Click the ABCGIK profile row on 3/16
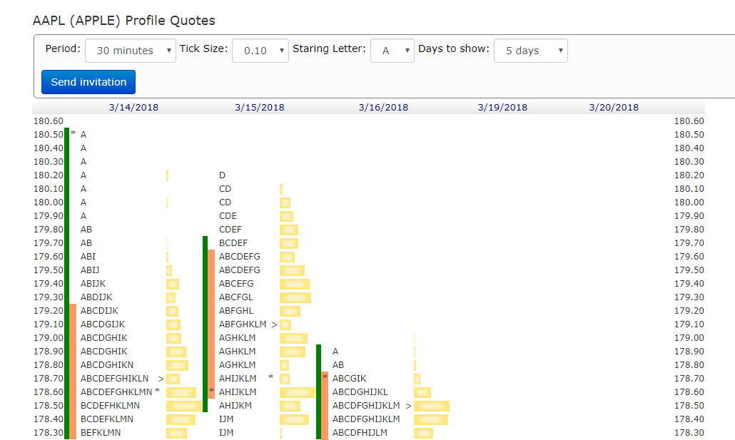 coord(349,379)
